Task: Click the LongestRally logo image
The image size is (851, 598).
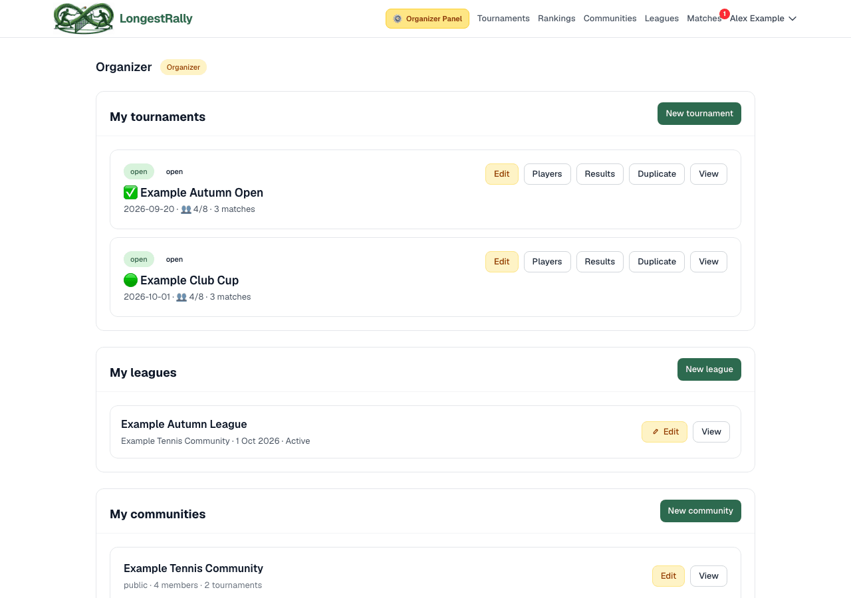Action: pyautogui.click(x=84, y=19)
